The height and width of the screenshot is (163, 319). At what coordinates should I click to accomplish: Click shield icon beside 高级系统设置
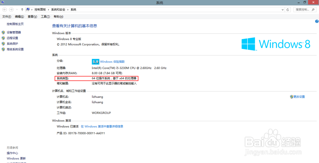click(3, 49)
